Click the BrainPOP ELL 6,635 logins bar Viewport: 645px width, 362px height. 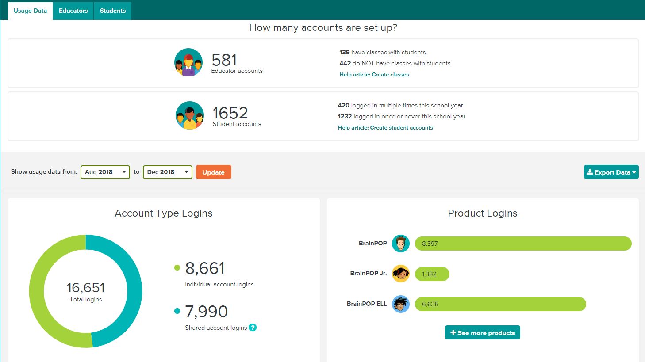click(x=500, y=304)
